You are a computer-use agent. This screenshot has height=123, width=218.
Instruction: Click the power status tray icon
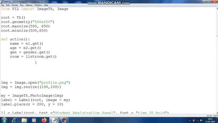[193, 120]
